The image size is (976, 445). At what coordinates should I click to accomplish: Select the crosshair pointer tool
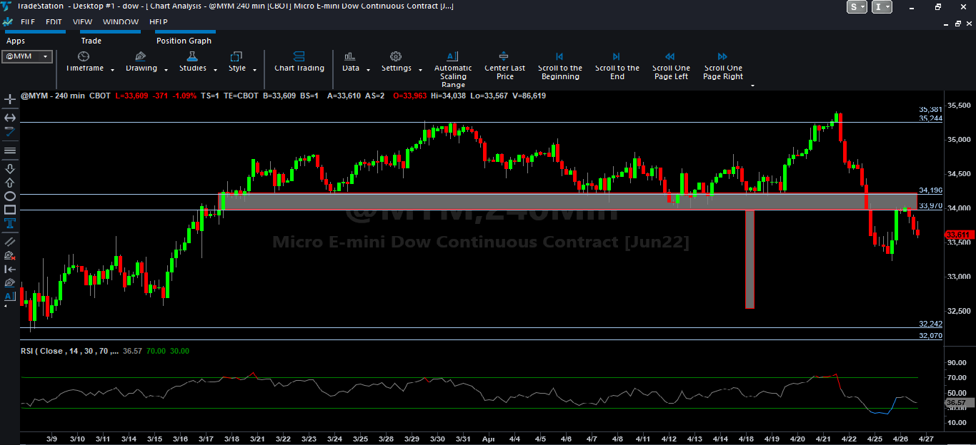(10, 99)
